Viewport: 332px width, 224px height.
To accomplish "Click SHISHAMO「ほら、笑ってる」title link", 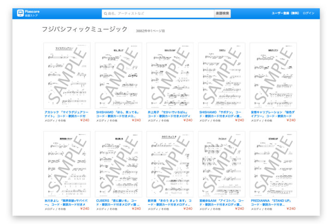I will [118, 114].
